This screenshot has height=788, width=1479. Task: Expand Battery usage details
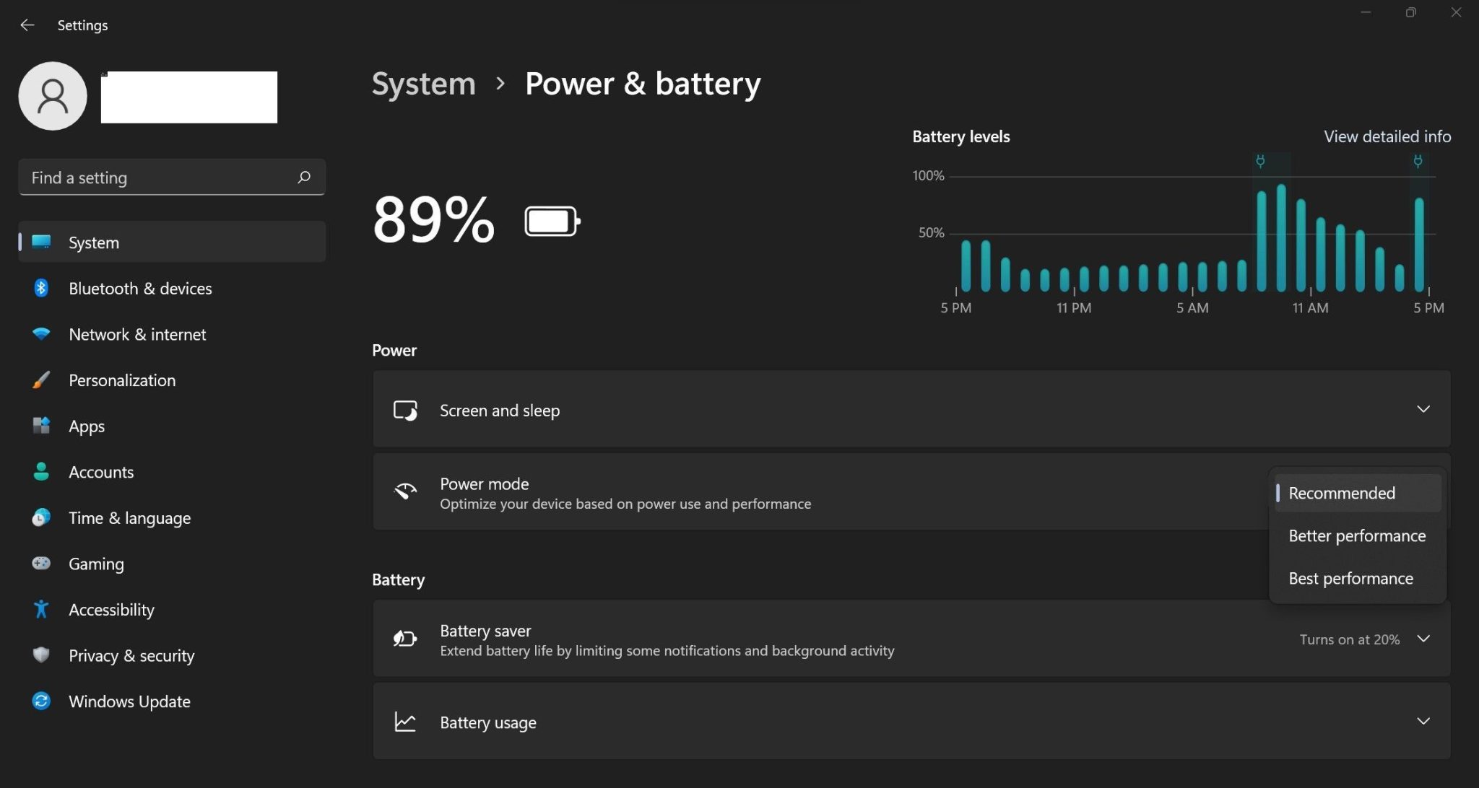[x=1421, y=722]
